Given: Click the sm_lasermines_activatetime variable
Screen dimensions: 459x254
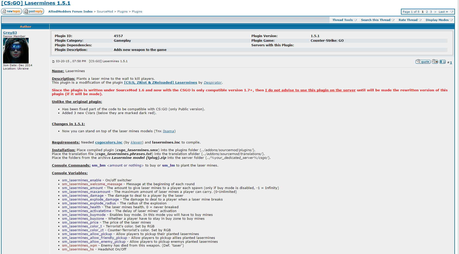Looking at the screenshot, I should point(87,211).
